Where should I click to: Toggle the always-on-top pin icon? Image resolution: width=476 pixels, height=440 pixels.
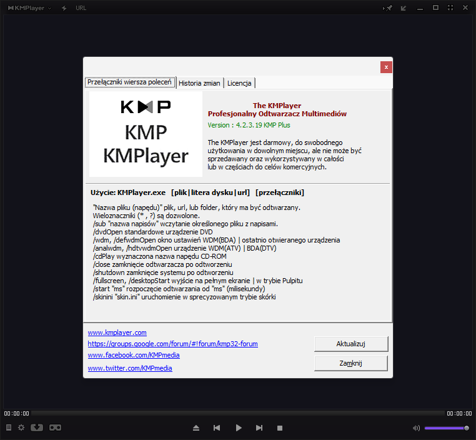point(388,8)
